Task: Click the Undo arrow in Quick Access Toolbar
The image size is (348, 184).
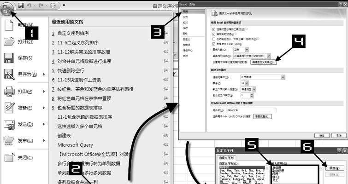Action: coord(29,6)
